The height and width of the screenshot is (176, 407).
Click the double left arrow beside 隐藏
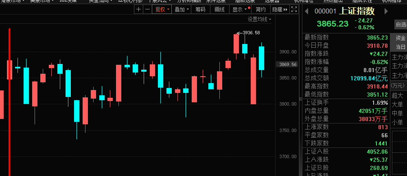285,9
